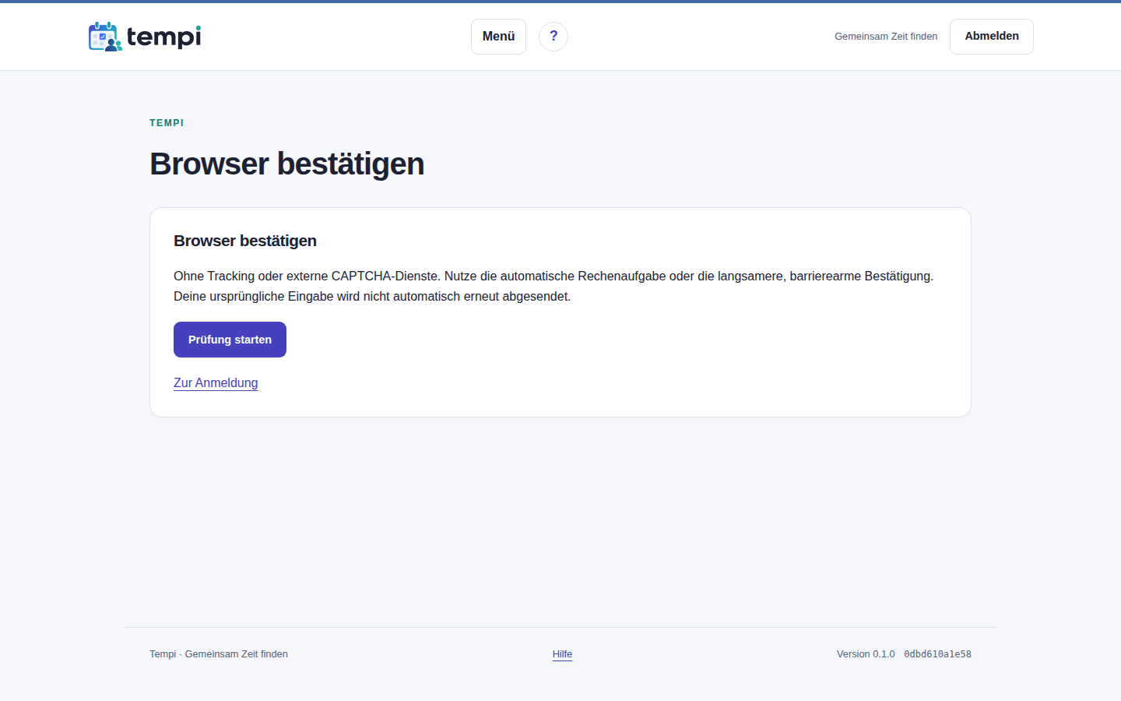Start the check with Prüfung starten
The image size is (1121, 701).
(x=230, y=340)
